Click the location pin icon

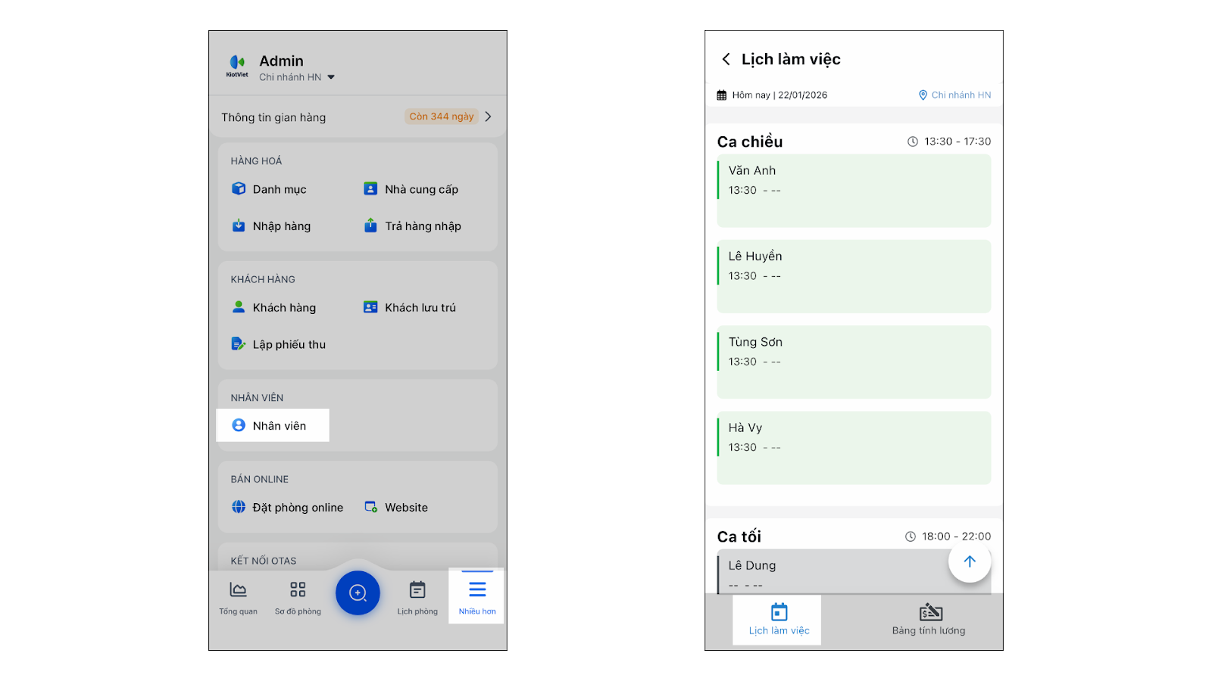923,95
